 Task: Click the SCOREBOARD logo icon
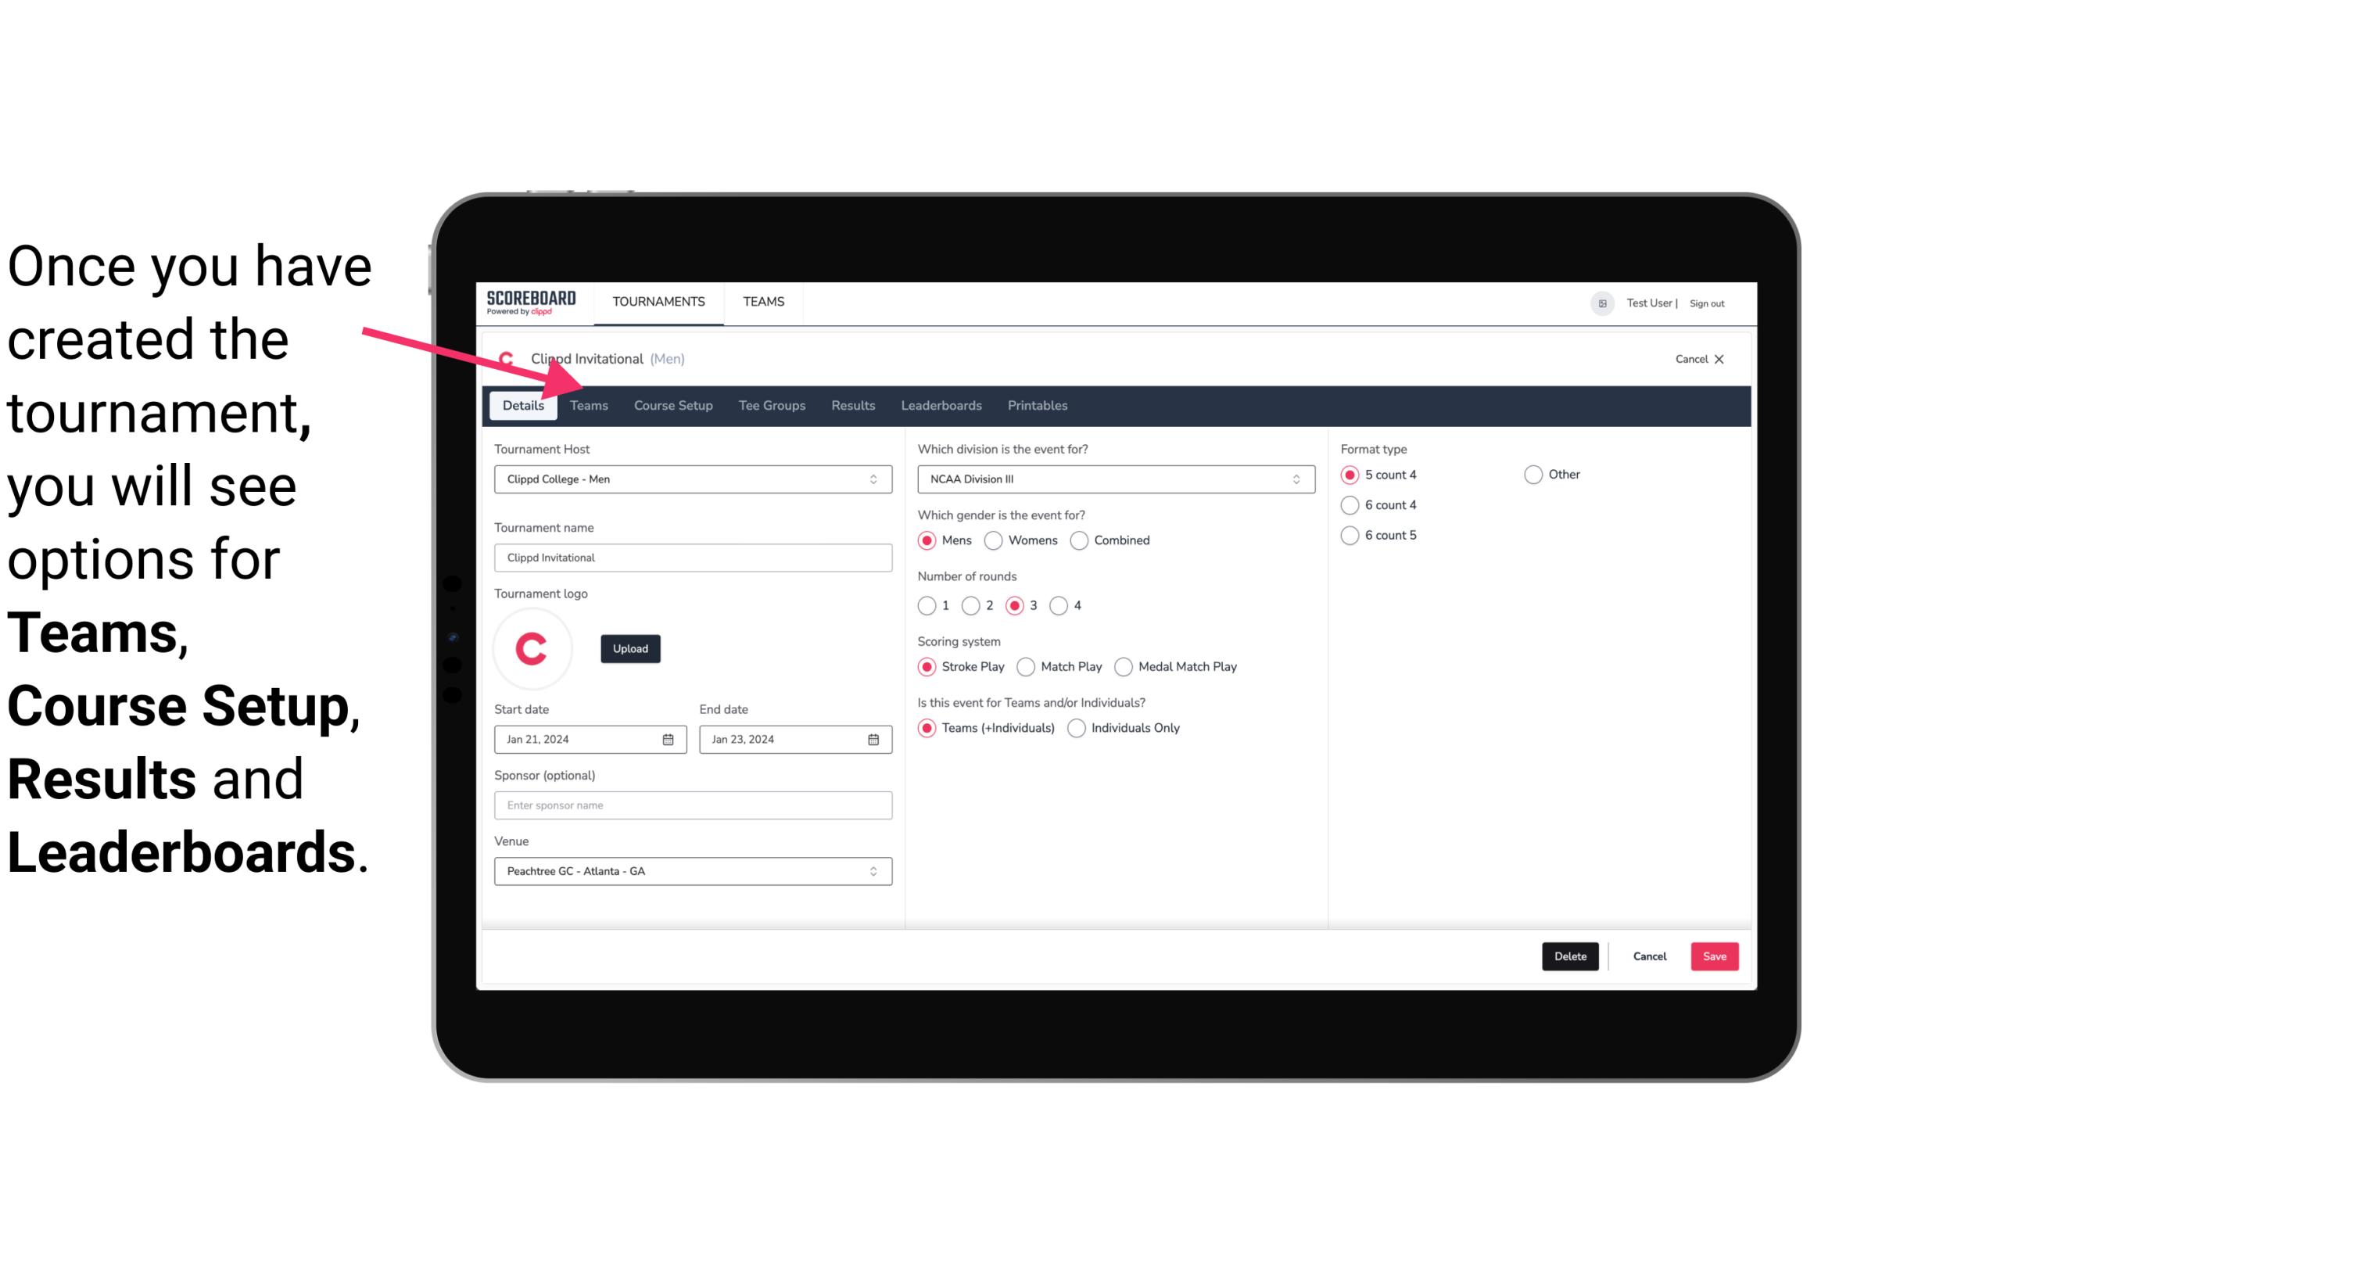tap(528, 301)
